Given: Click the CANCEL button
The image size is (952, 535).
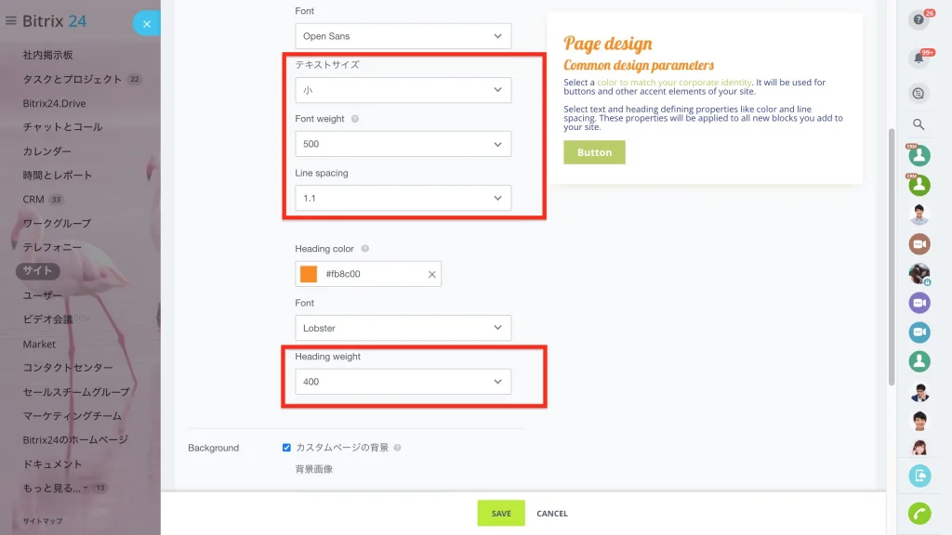Looking at the screenshot, I should point(552,513).
